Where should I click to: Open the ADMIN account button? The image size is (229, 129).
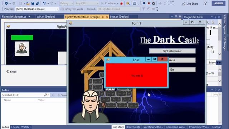[219, 3]
